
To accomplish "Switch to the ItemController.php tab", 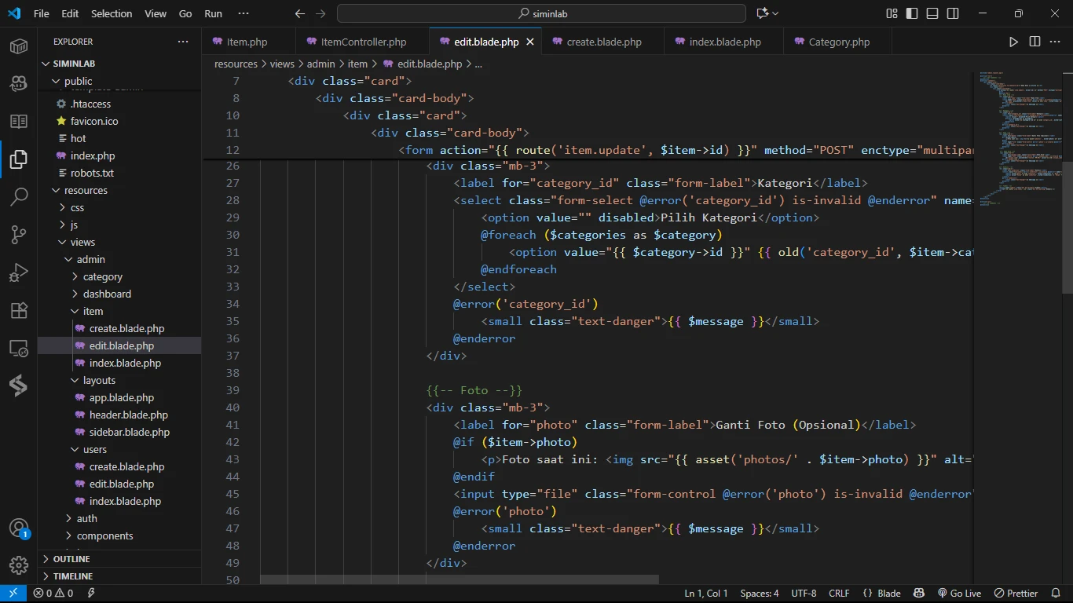I will click(363, 42).
